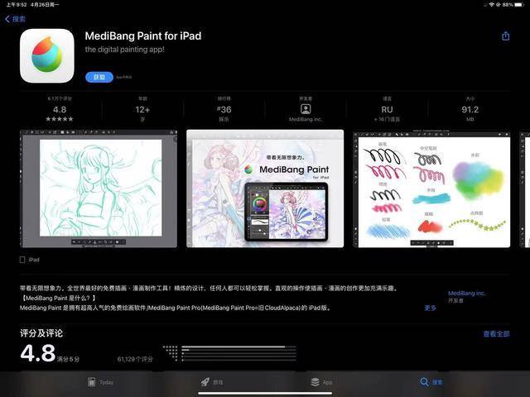Viewport: 530px width, 397px height.
Task: Tap the MediBang Paint app icon
Action: (x=47, y=55)
